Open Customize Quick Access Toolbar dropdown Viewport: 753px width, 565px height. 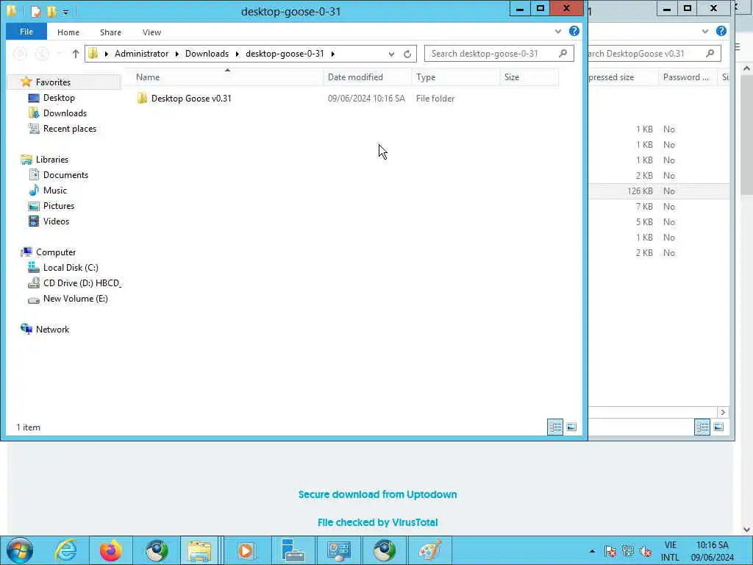pos(65,12)
